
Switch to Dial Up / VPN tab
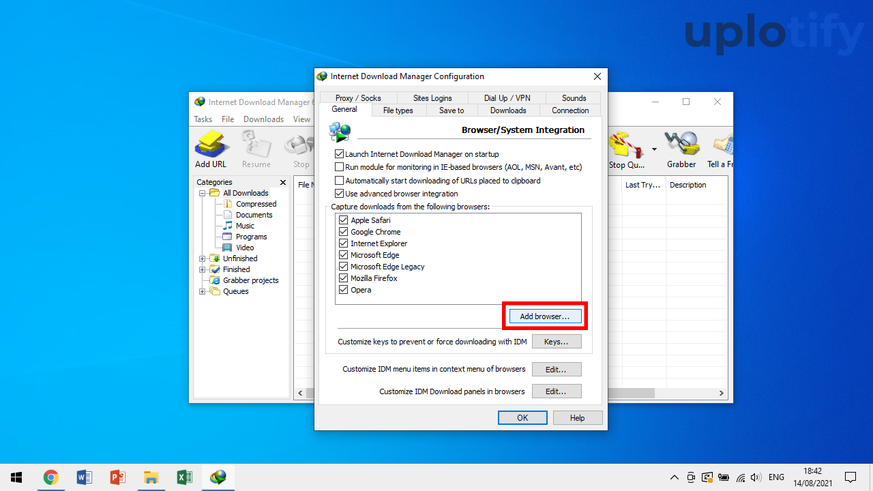tap(507, 98)
